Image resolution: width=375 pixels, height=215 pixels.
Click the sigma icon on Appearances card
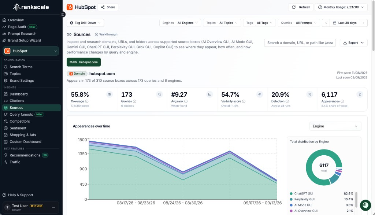coord(360,94)
